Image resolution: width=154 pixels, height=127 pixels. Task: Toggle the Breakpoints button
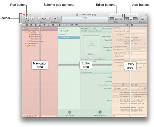55,19
